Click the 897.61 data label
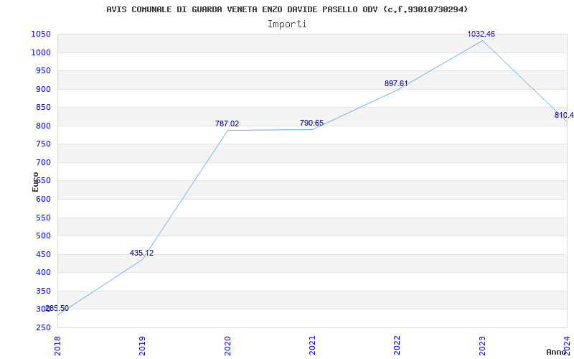This screenshot has width=574, height=359. pyautogui.click(x=396, y=83)
